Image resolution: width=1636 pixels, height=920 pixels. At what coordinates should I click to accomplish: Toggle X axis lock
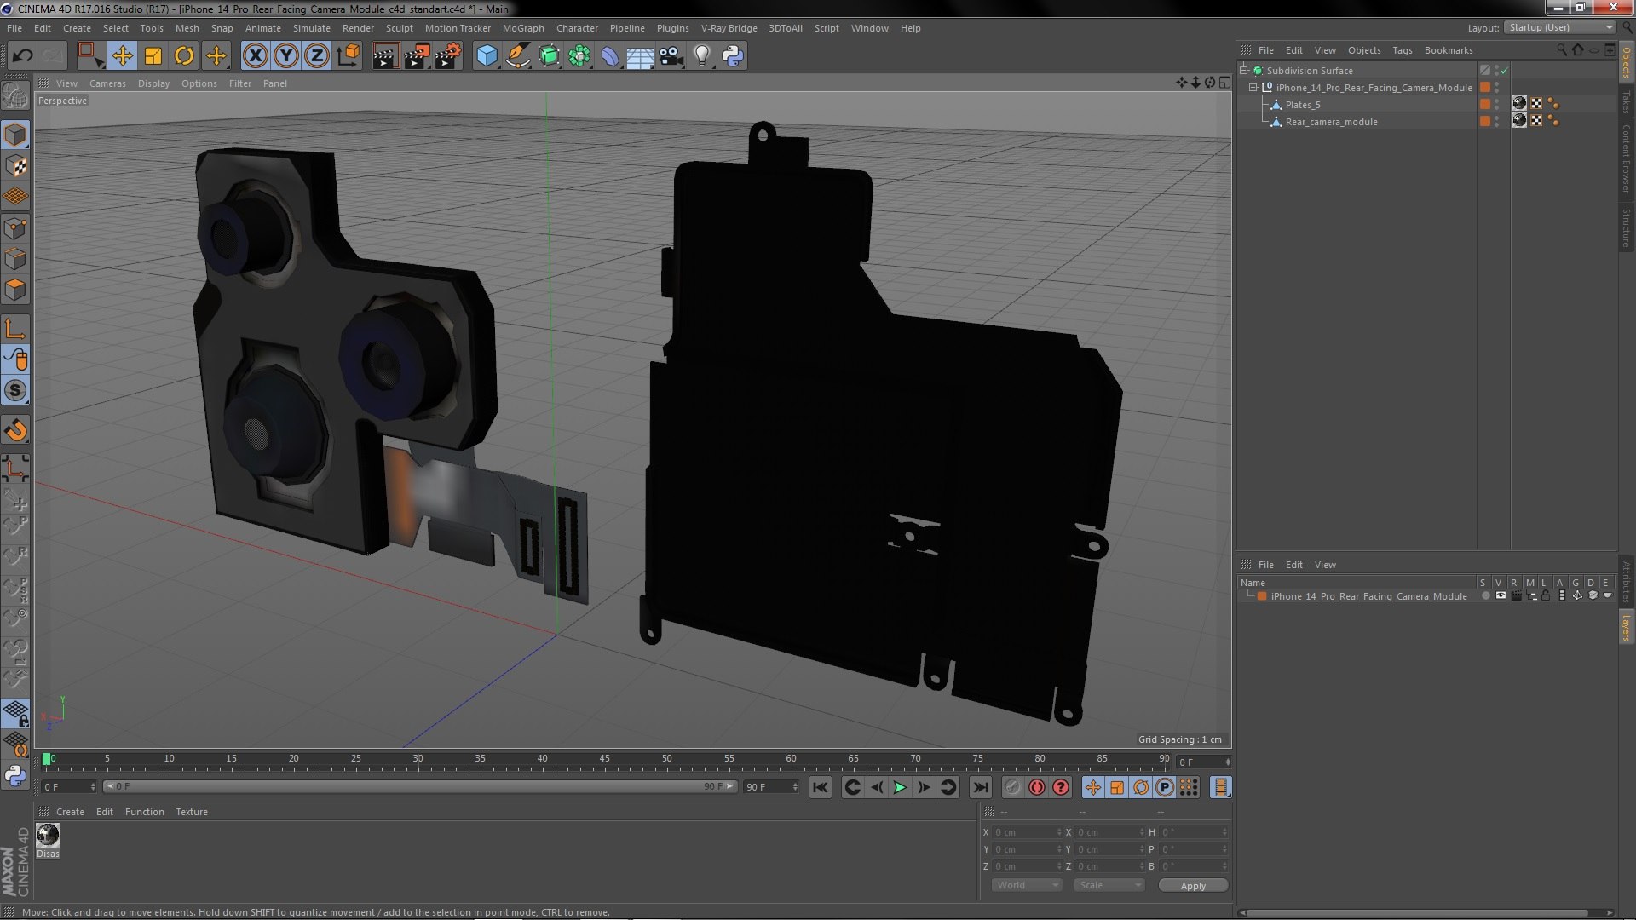tap(255, 56)
